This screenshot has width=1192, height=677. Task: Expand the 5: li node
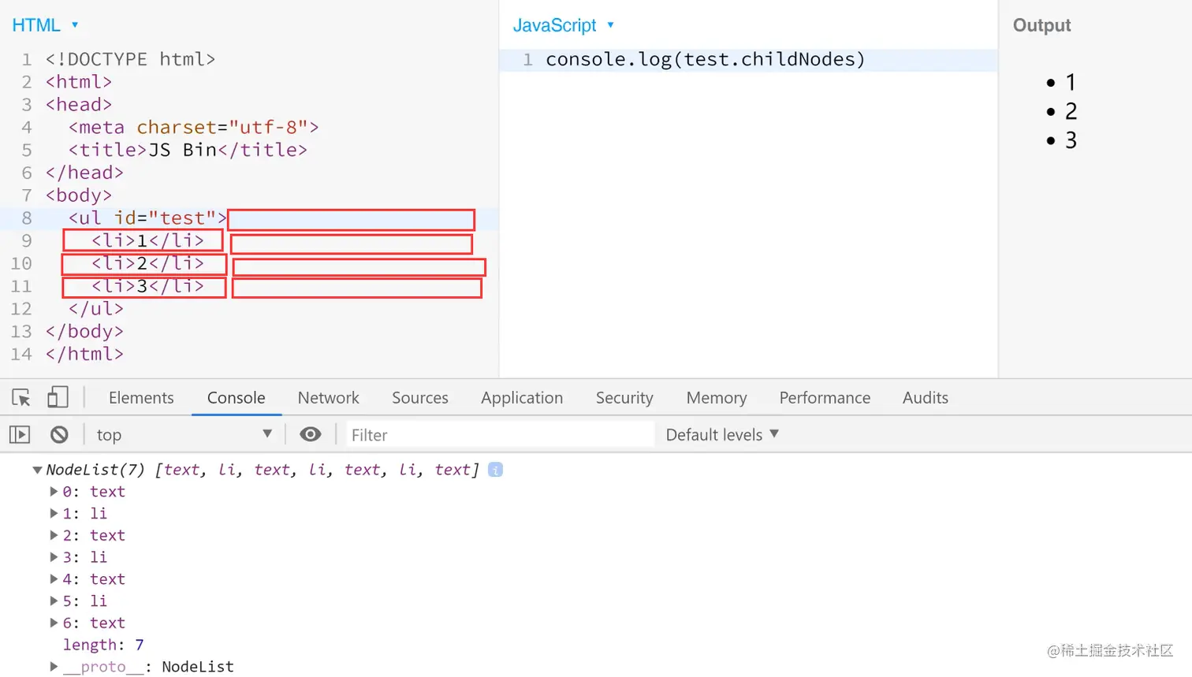54,601
